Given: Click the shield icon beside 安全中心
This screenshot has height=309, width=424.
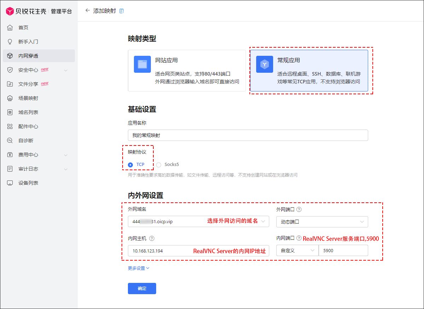Looking at the screenshot, I should pos(10,70).
